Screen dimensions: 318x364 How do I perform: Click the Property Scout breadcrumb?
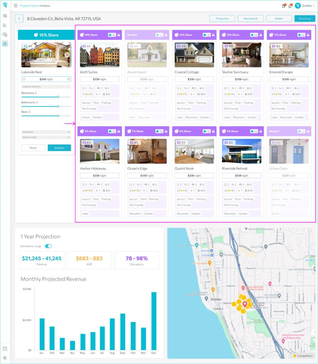tap(29, 6)
